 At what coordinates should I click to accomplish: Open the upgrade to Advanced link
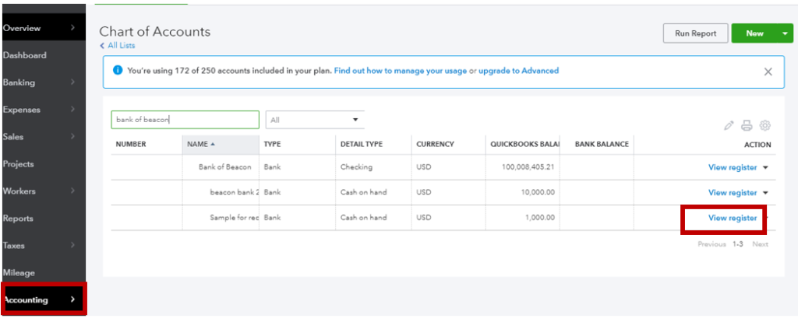(x=518, y=71)
